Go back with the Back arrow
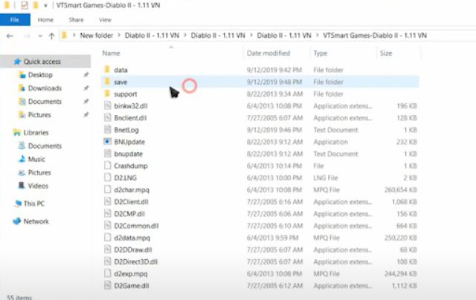The height and width of the screenshot is (300, 476). [10, 36]
